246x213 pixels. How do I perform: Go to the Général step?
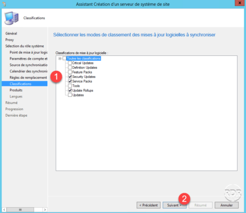[x=11, y=34]
